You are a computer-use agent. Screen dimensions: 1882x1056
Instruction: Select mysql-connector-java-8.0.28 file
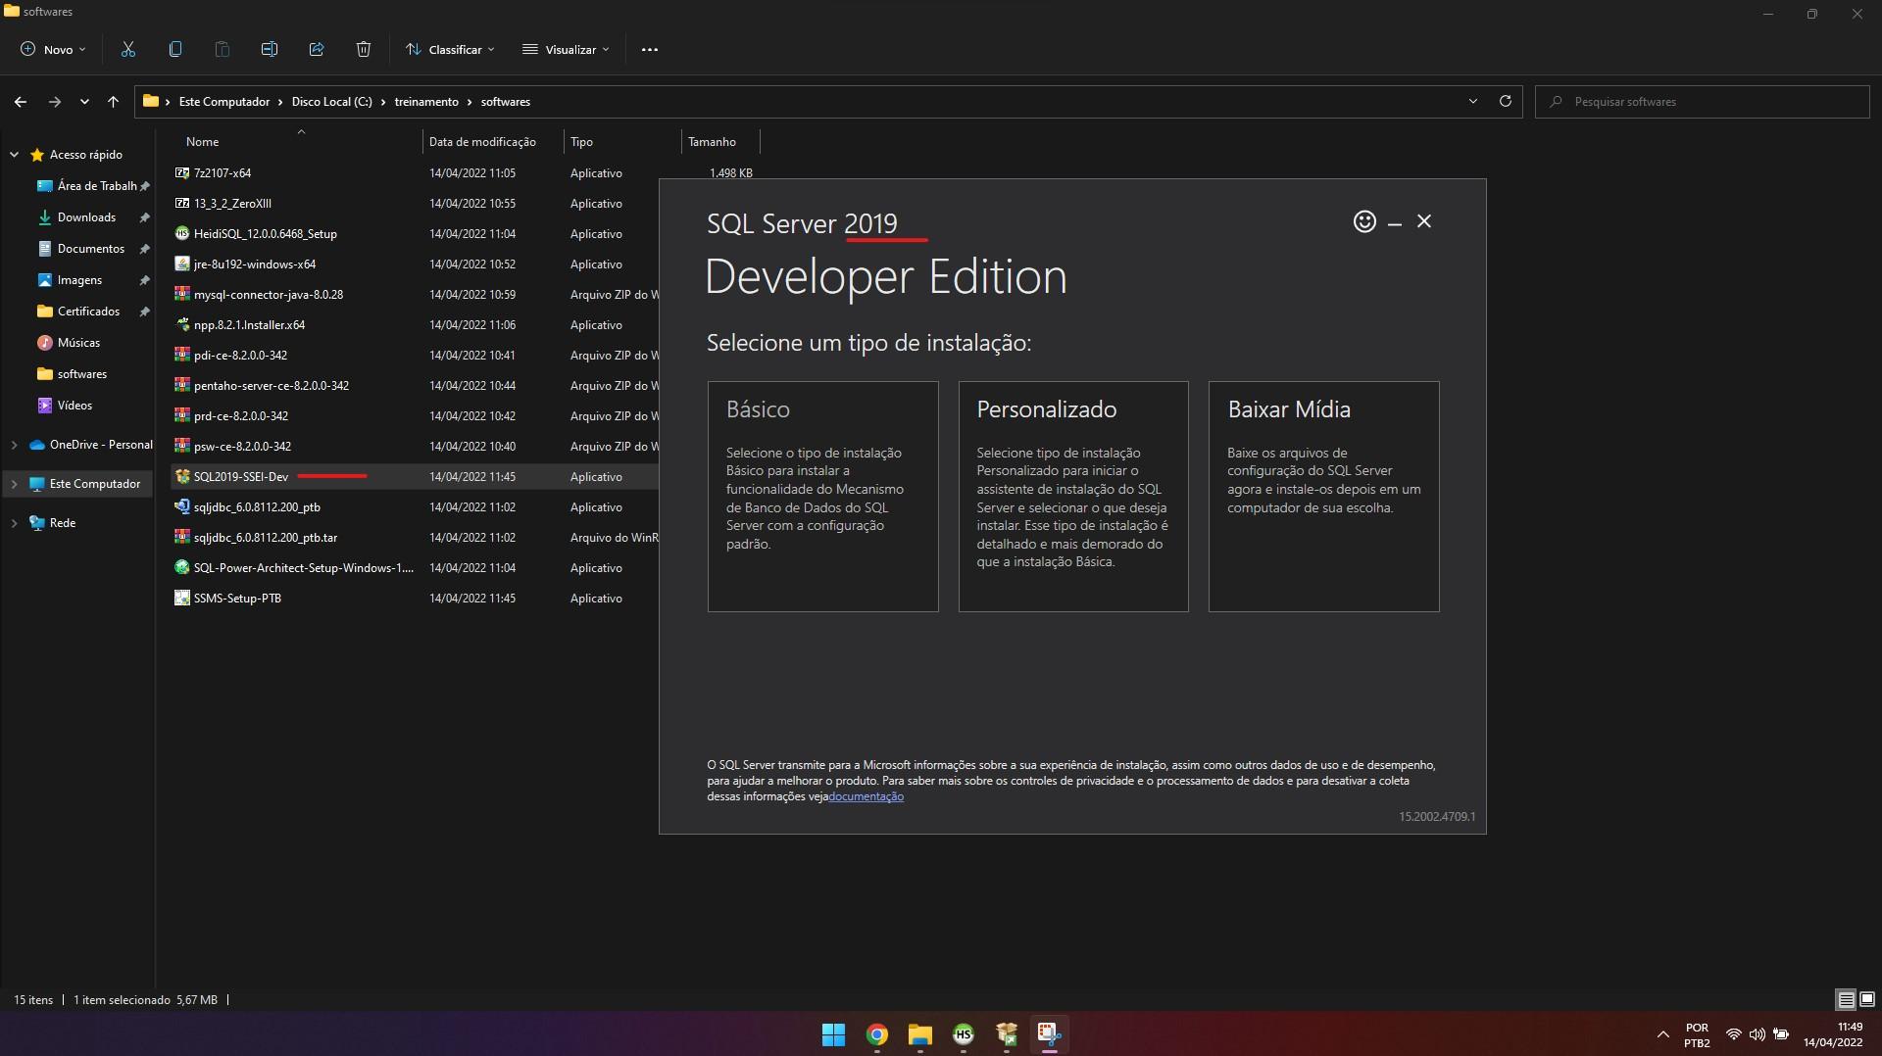(268, 294)
